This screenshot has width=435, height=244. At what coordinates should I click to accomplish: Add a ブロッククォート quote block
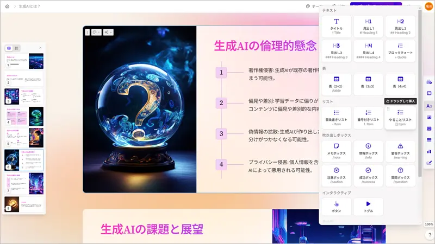(400, 49)
